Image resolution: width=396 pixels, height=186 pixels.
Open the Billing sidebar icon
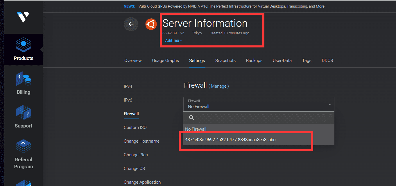(24, 79)
